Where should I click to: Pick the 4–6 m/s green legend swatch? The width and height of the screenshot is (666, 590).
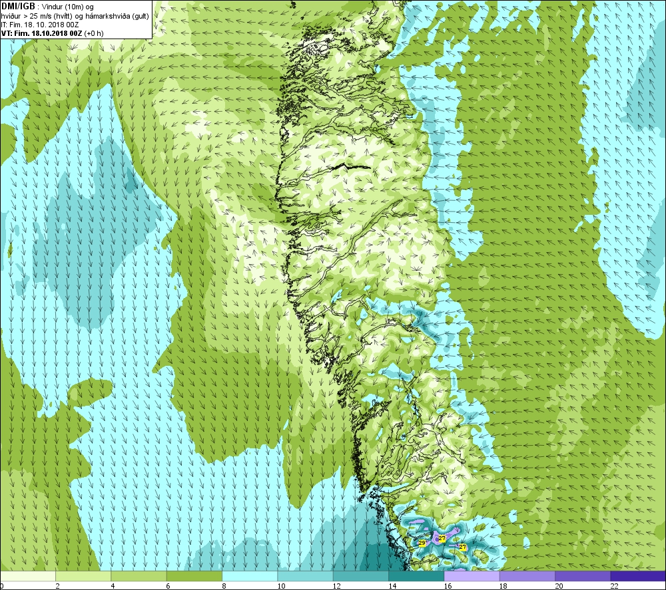139,576
